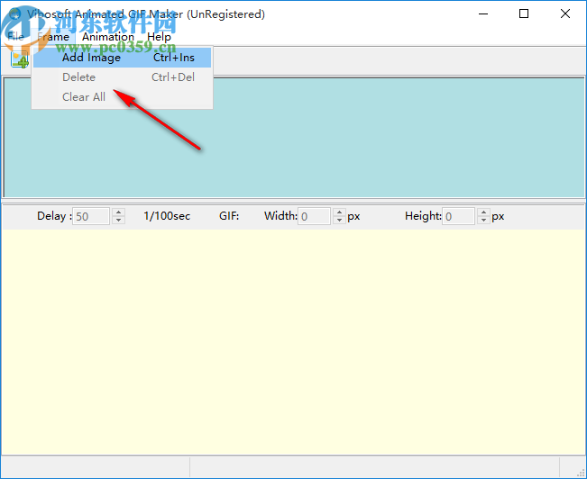Increase Height using the up arrow
This screenshot has width=587, height=479.
pos(483,212)
